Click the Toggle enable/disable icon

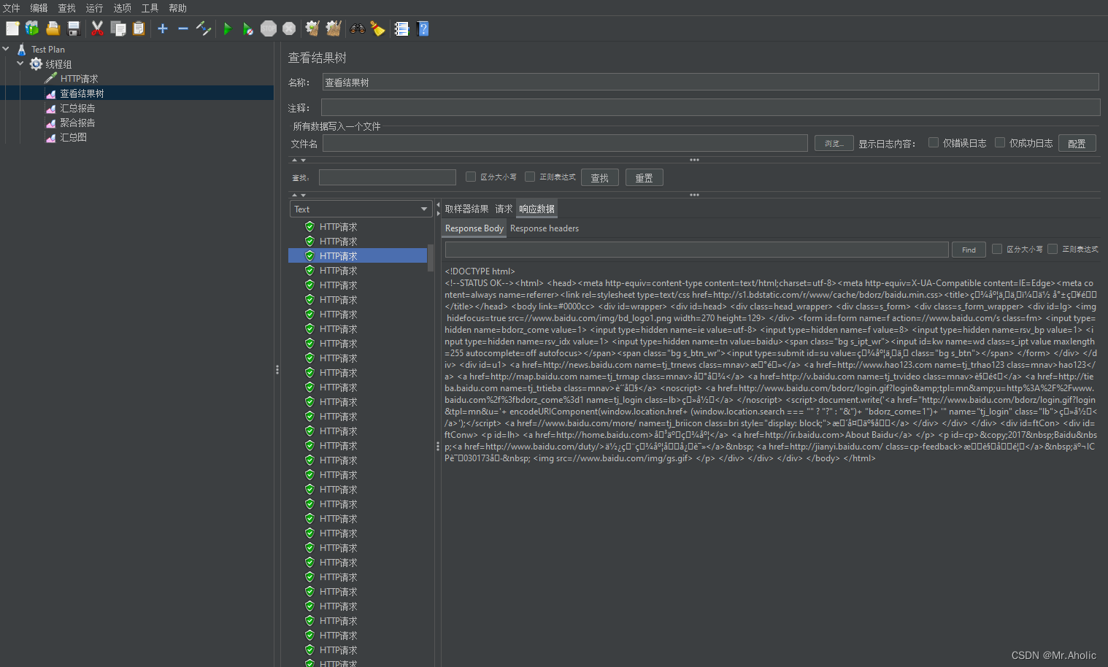(204, 28)
